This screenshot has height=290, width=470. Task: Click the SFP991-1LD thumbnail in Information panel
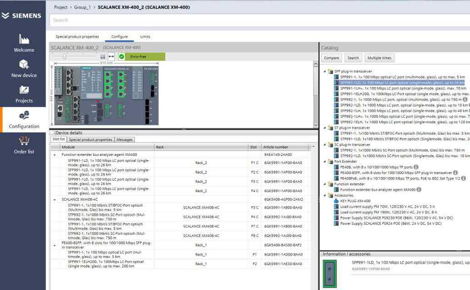330,274
